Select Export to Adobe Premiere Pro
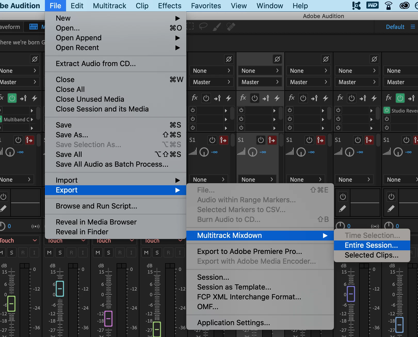418x337 pixels. click(260, 251)
